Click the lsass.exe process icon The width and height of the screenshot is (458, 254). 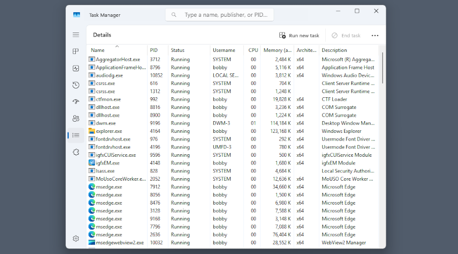point(92,171)
